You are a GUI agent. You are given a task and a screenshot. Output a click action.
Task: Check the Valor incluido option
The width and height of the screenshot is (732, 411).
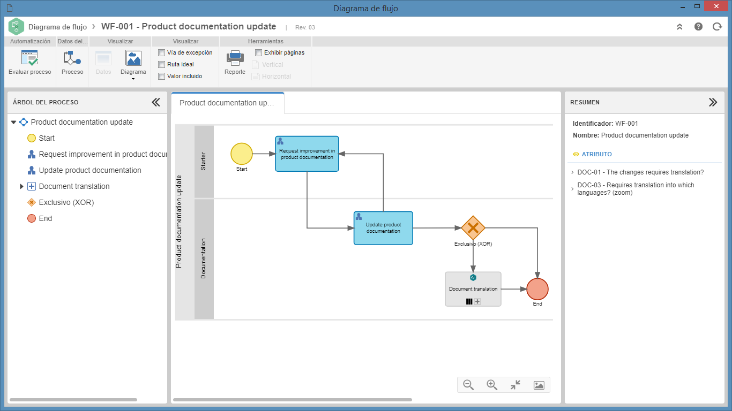coord(161,76)
